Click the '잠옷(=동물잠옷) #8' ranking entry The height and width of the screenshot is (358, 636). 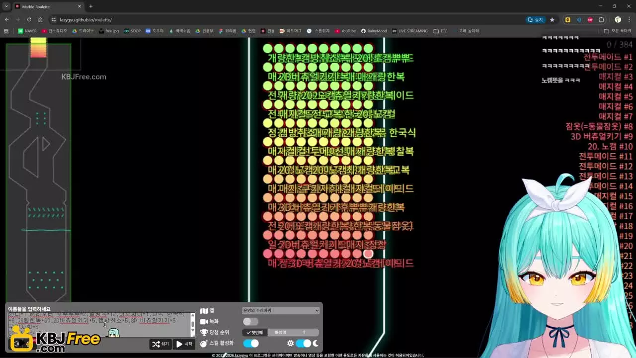[599, 127]
